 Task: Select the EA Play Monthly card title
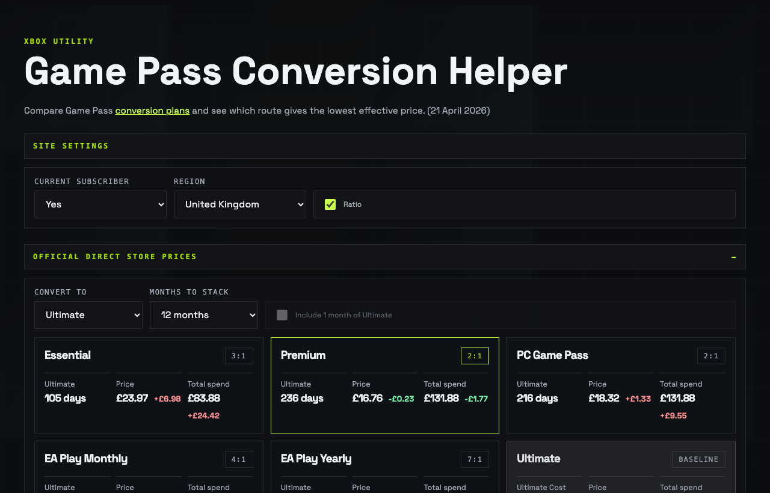tap(86, 459)
